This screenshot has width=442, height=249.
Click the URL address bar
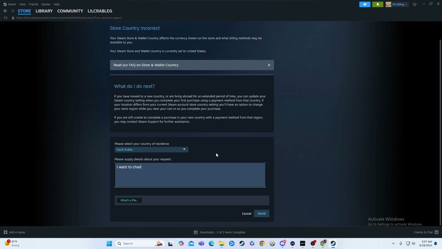pyautogui.click(x=69, y=18)
